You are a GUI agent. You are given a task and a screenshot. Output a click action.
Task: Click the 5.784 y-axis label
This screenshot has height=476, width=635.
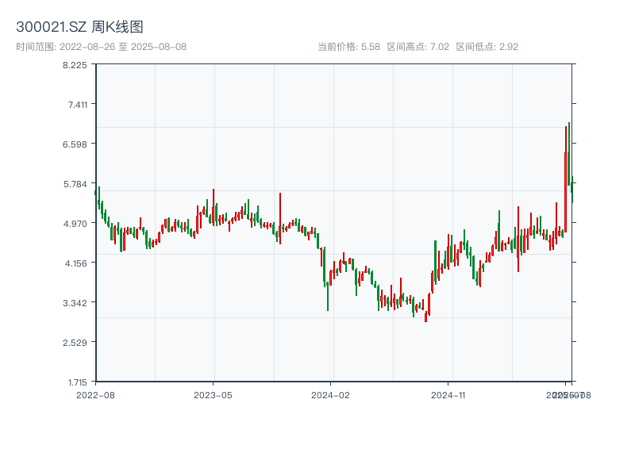tap(76, 184)
